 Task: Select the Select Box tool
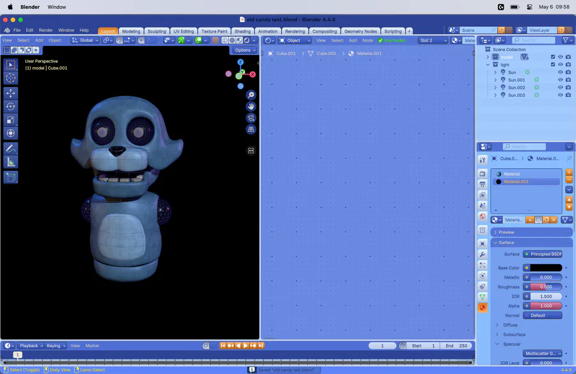coord(10,65)
